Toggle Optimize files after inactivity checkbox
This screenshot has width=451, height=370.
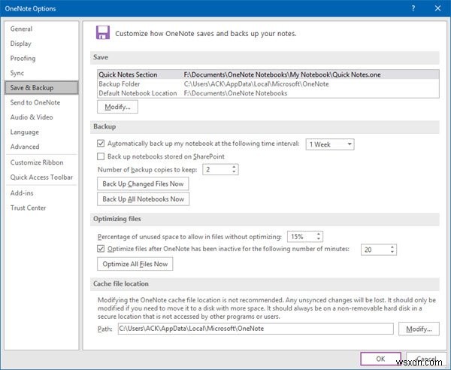coord(101,249)
